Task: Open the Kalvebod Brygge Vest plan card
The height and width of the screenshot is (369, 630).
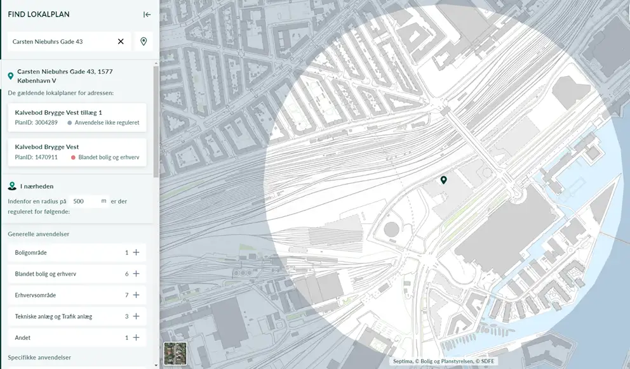Action: click(77, 152)
